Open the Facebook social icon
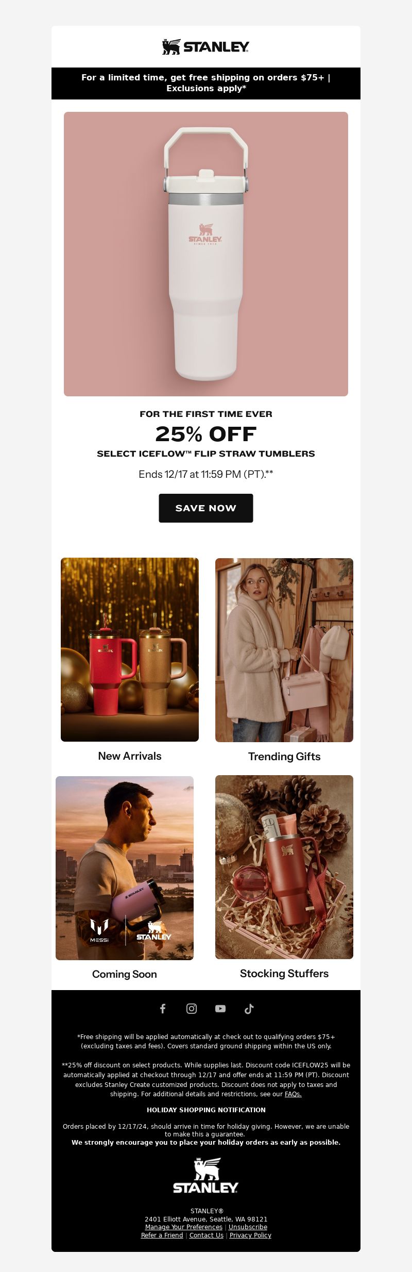The width and height of the screenshot is (412, 1272). (x=163, y=1009)
